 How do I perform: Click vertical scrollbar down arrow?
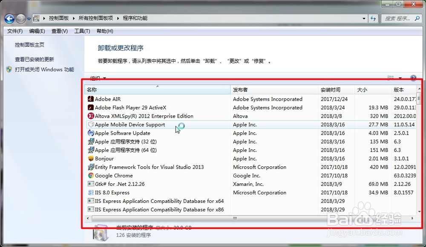click(420, 211)
